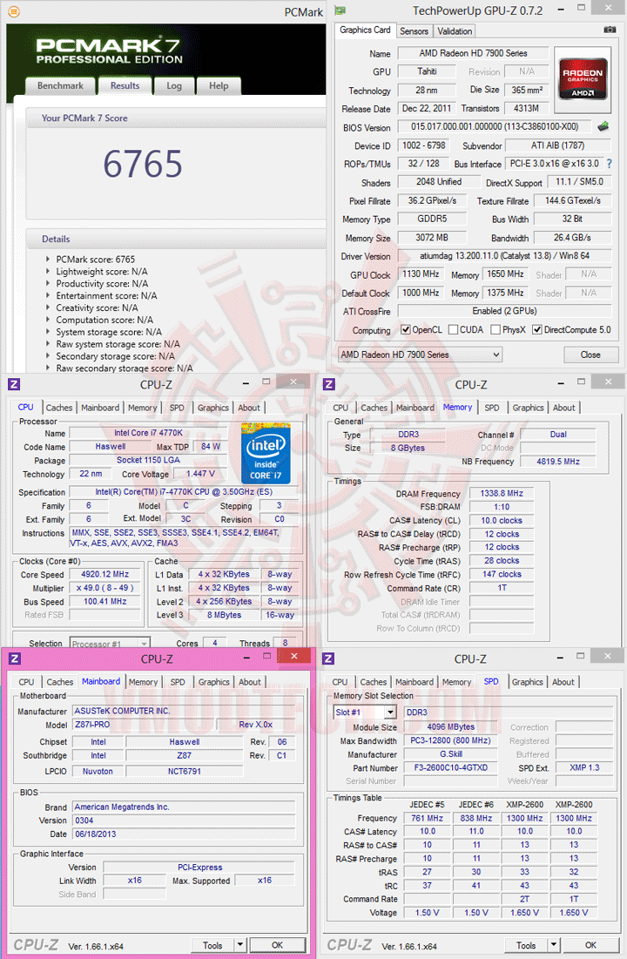
Task: Open Caches tab in CPU tab window
Action: [59, 408]
